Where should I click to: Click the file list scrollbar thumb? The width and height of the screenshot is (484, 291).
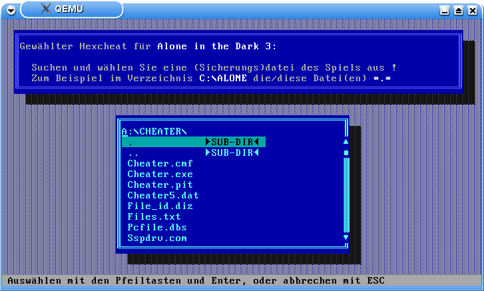(x=346, y=152)
